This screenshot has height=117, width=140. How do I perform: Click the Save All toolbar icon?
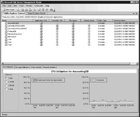point(47,9)
